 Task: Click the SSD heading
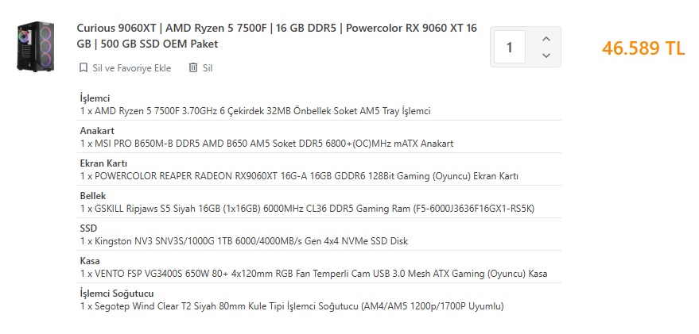coord(88,228)
